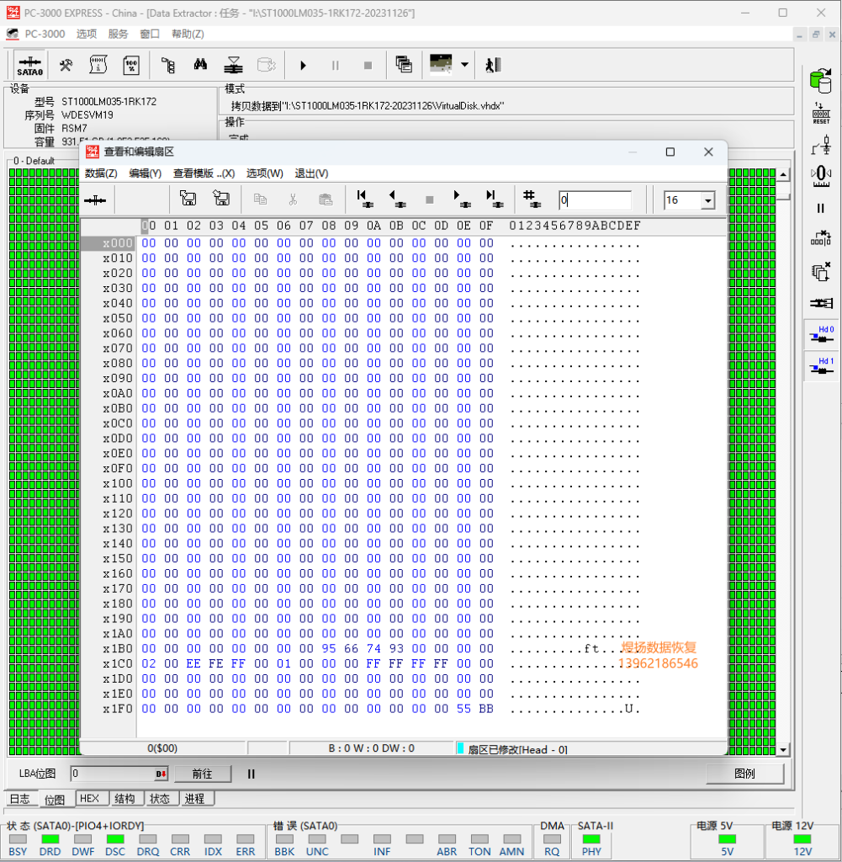Toggle Hd 1 head selector
The height and width of the screenshot is (862, 842).
pyautogui.click(x=821, y=365)
